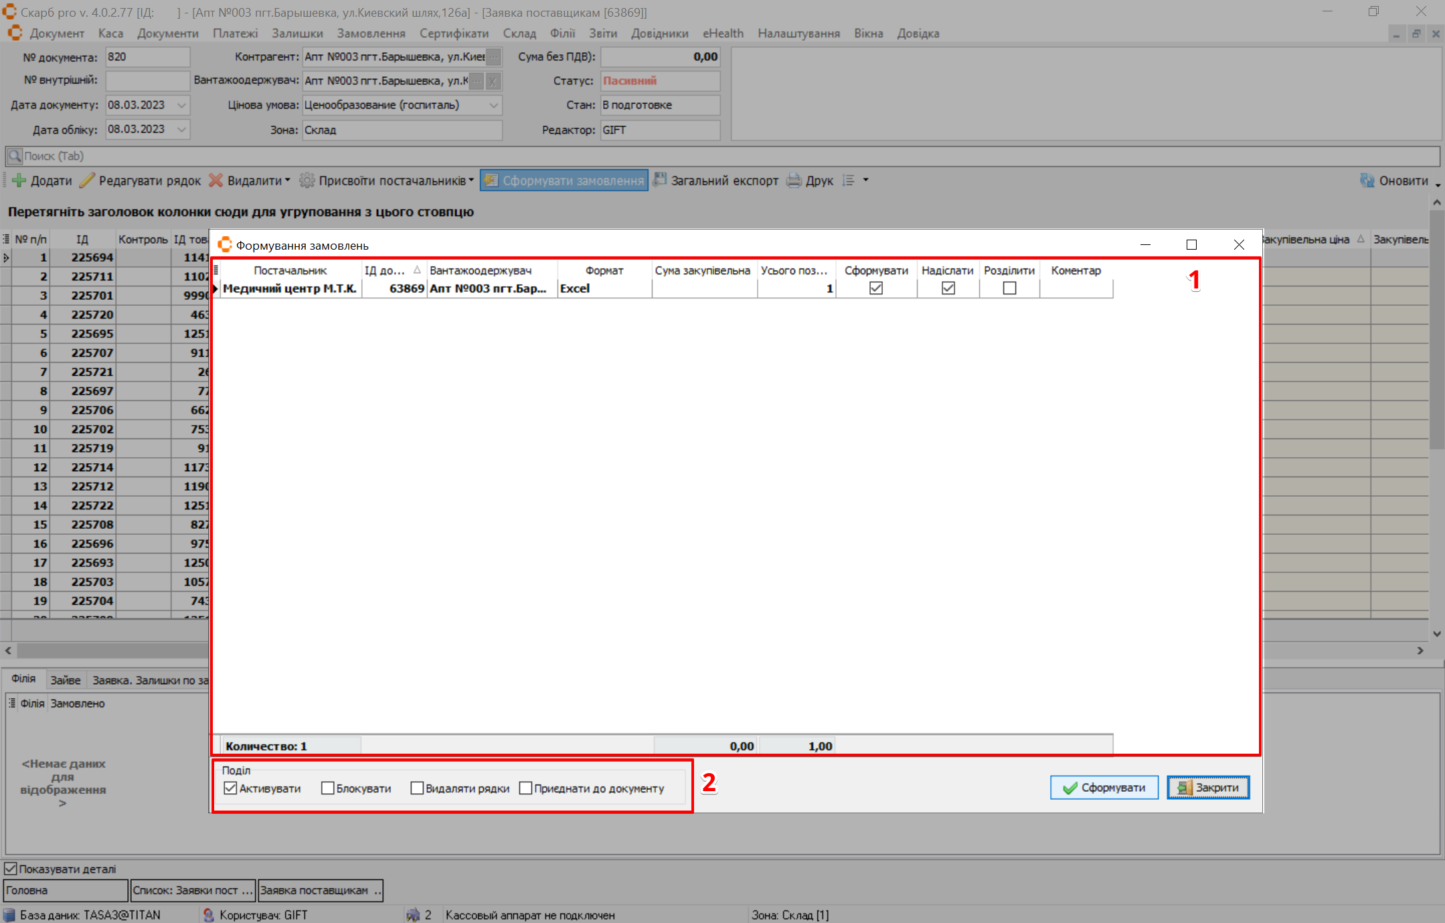Tick the Видаляти рядки checkbox
The width and height of the screenshot is (1445, 923).
[x=417, y=788]
